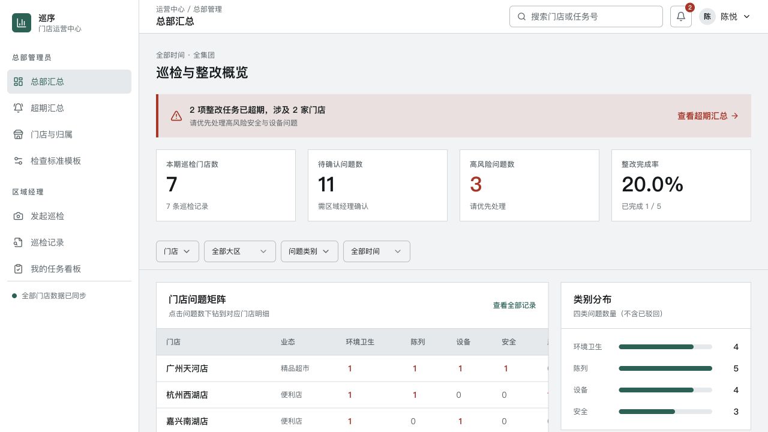Click the search magnifier icon
This screenshot has height=432, width=768.
(521, 17)
